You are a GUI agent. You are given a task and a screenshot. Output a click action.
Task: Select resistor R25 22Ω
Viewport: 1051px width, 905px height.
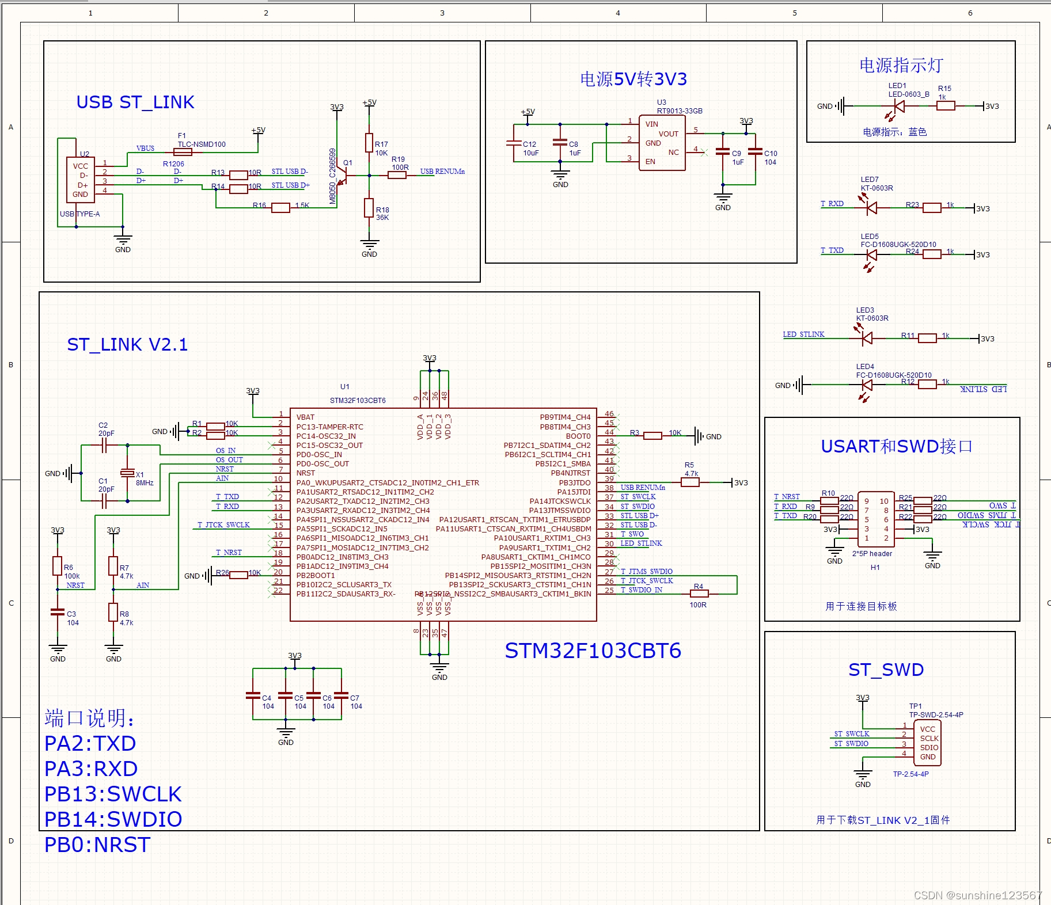(923, 500)
